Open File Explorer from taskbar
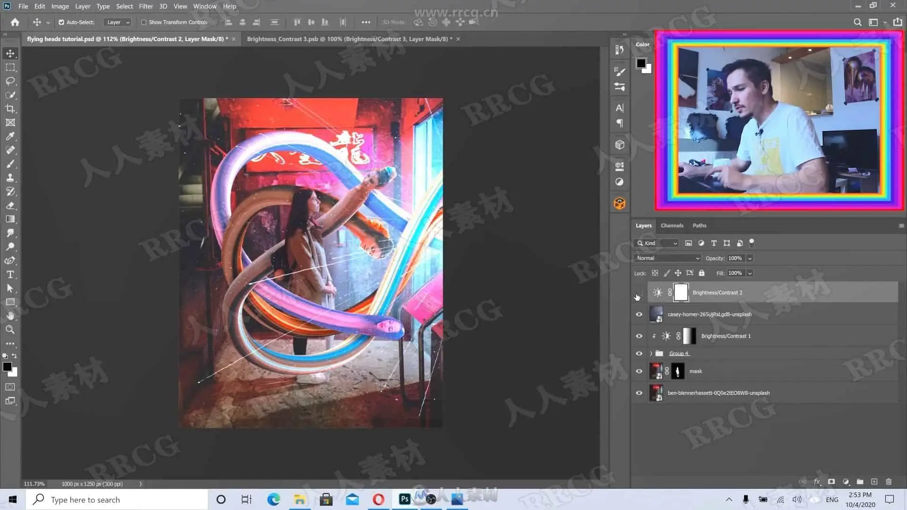 point(299,500)
